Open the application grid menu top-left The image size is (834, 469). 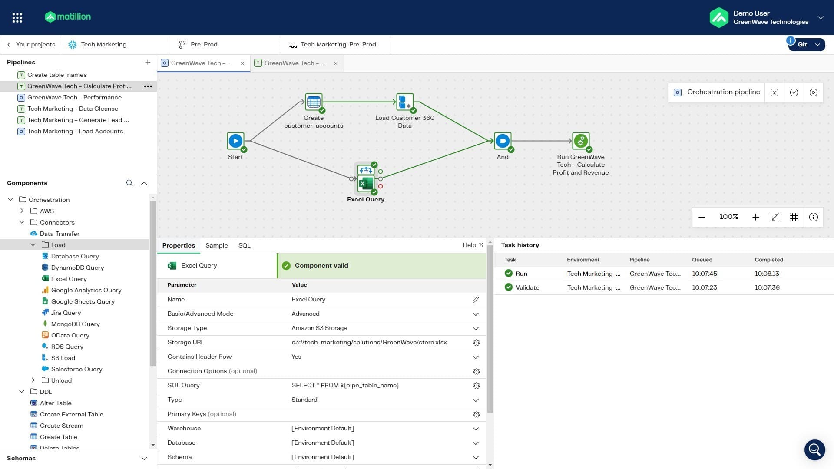pos(17,17)
